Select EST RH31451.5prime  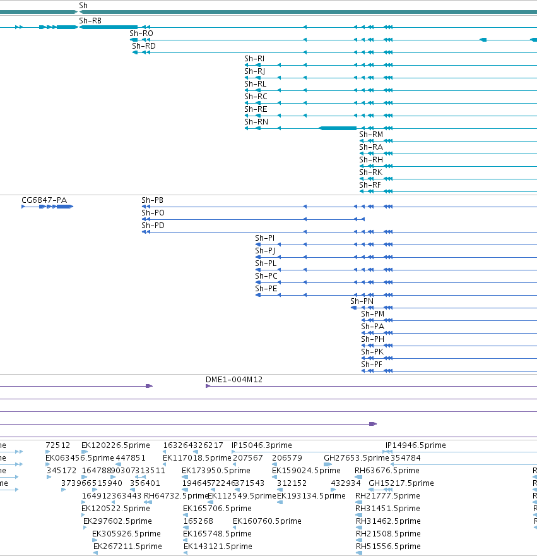(x=388, y=509)
